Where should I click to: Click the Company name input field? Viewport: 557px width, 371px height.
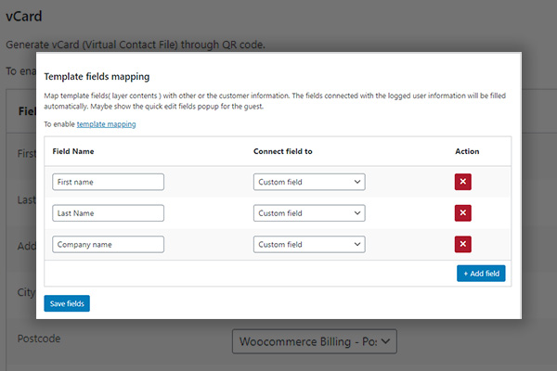click(x=108, y=244)
